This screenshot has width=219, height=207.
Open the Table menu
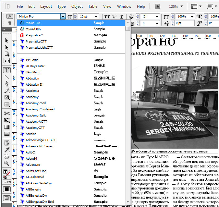click(93, 6)
